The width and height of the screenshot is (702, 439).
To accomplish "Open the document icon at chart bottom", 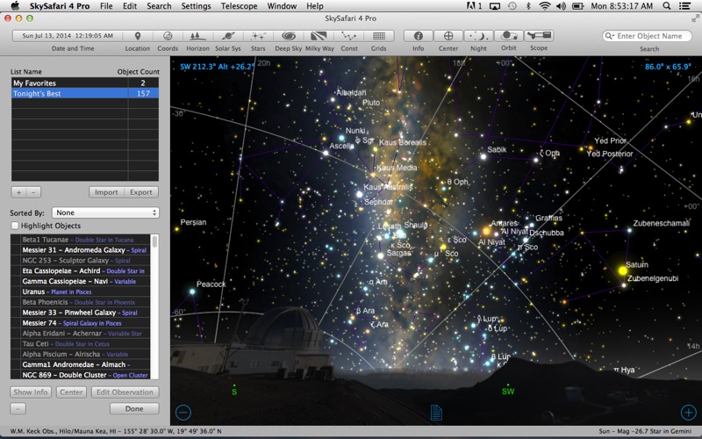I will 436,413.
